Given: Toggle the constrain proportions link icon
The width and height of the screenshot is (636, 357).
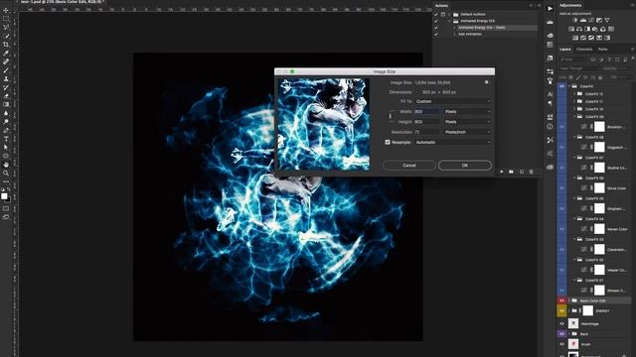Looking at the screenshot, I should (x=391, y=116).
